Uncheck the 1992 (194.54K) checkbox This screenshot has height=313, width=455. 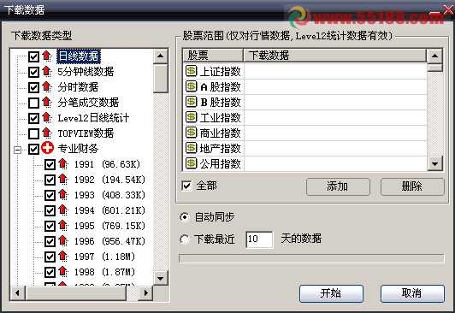pyautogui.click(x=50, y=180)
